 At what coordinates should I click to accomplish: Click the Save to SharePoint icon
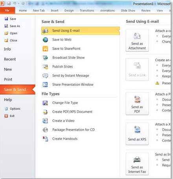(45, 49)
